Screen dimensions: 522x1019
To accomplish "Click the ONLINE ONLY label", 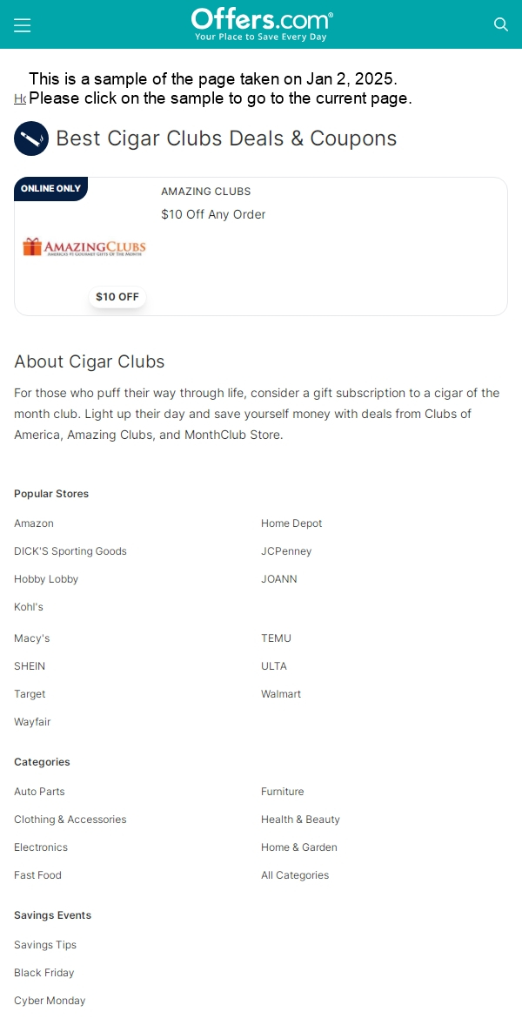I will tap(50, 188).
